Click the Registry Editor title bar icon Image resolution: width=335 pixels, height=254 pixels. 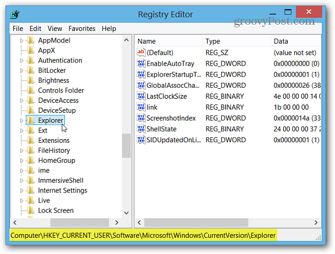pyautogui.click(x=15, y=15)
